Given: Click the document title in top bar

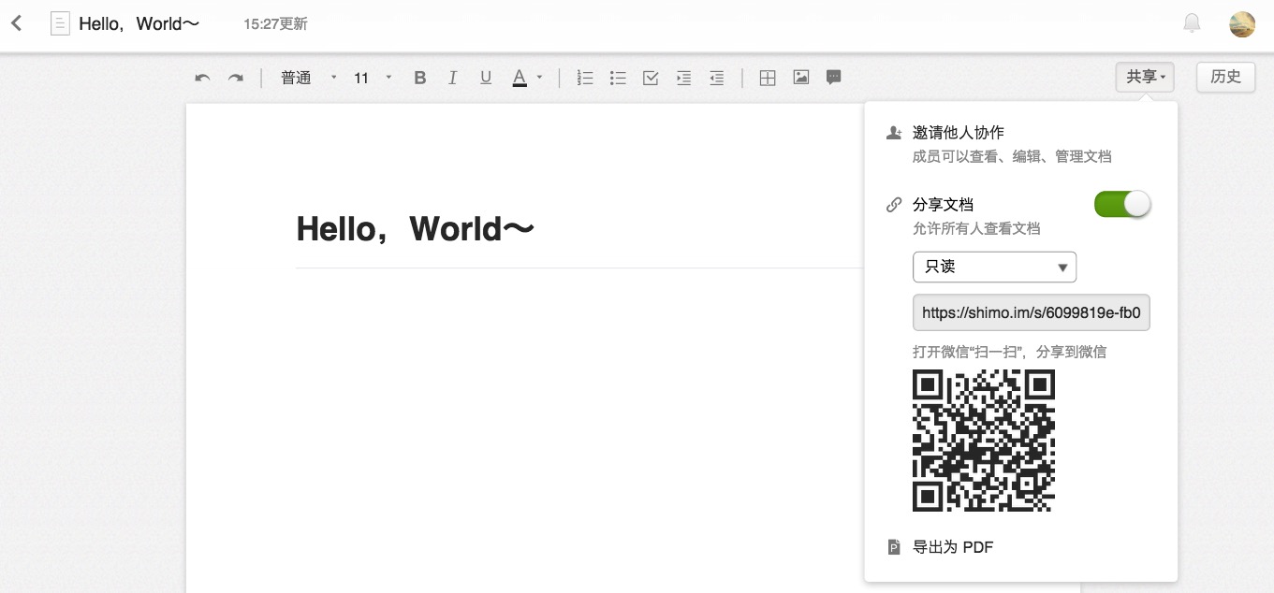Looking at the screenshot, I should pos(139,23).
